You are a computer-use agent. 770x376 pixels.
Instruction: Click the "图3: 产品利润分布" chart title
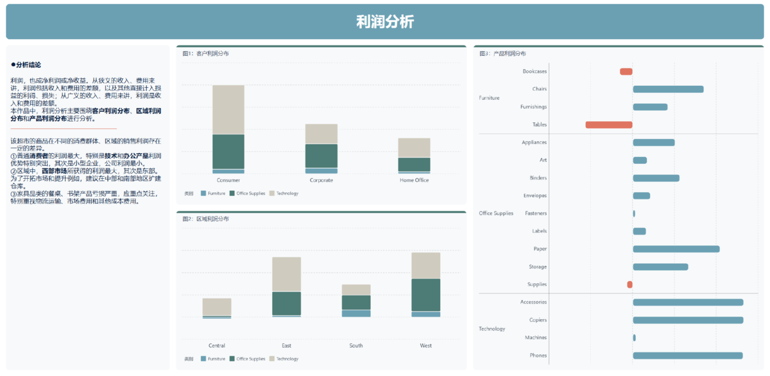[x=502, y=53]
